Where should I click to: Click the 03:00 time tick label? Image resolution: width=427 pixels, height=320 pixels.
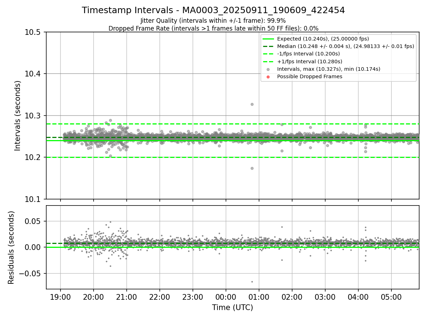(325, 297)
